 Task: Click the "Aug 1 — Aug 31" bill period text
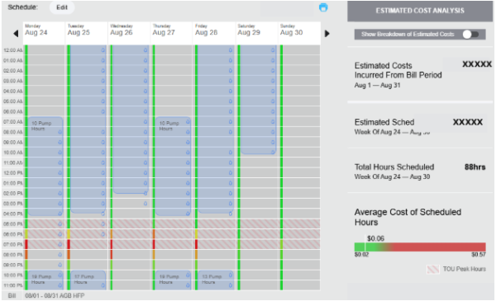coord(378,85)
